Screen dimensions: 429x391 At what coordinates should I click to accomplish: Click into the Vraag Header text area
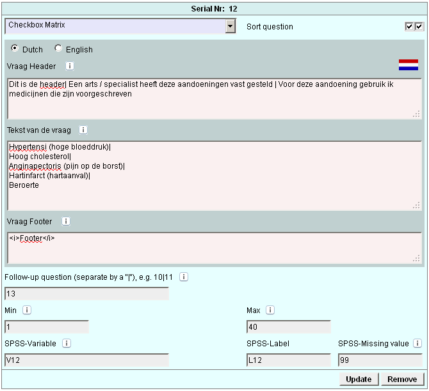pos(214,99)
